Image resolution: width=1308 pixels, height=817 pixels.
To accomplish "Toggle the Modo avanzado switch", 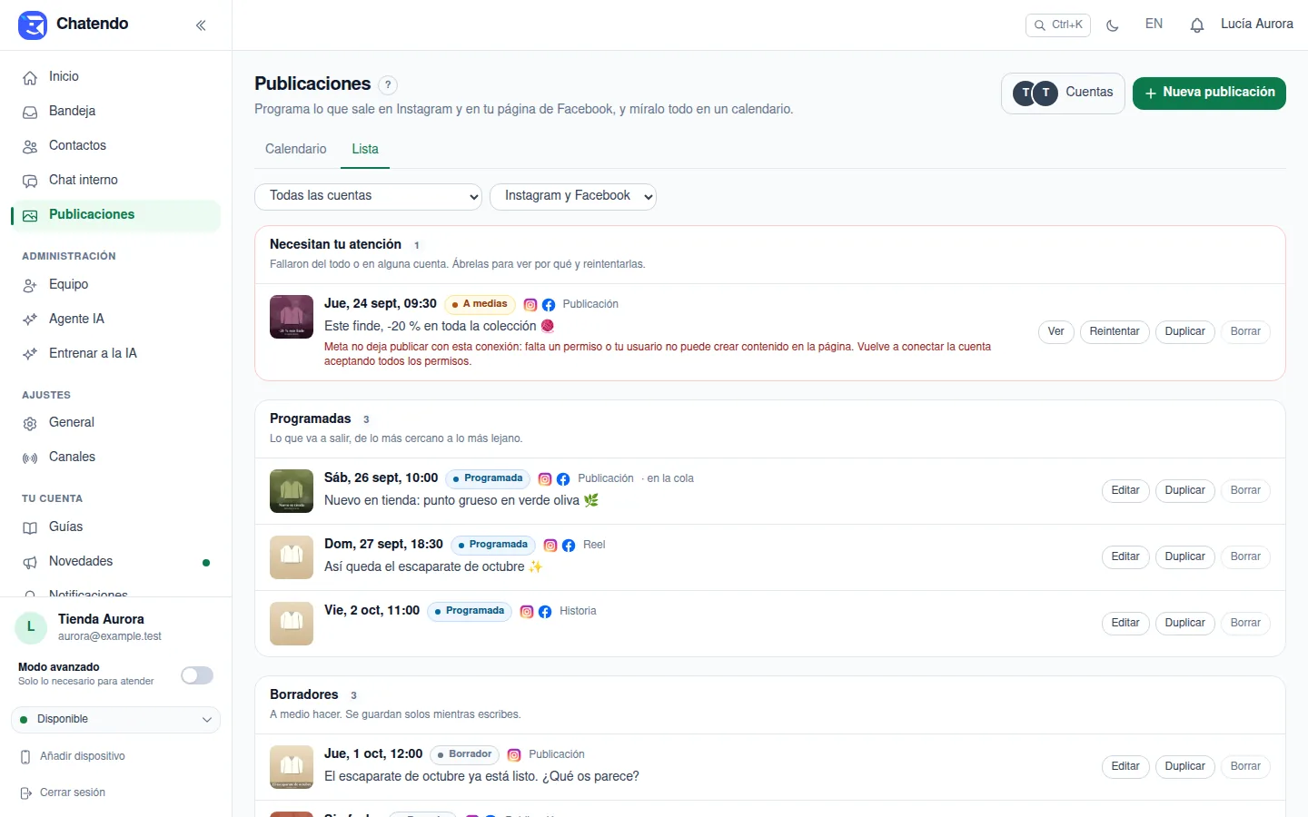I will [x=197, y=675].
